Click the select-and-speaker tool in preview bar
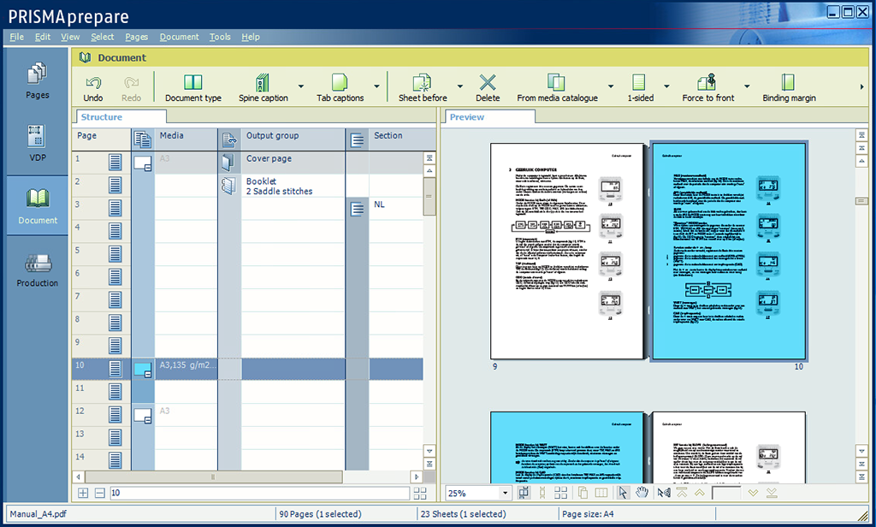This screenshot has height=527, width=876. click(664, 492)
